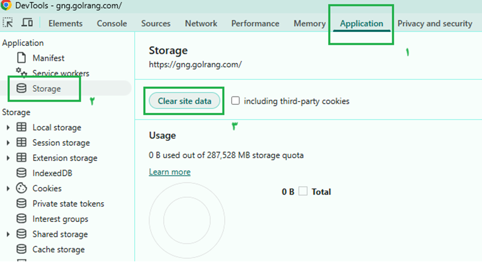Click the Clear site data button
Viewport: 482px width, 271px height.
click(185, 101)
